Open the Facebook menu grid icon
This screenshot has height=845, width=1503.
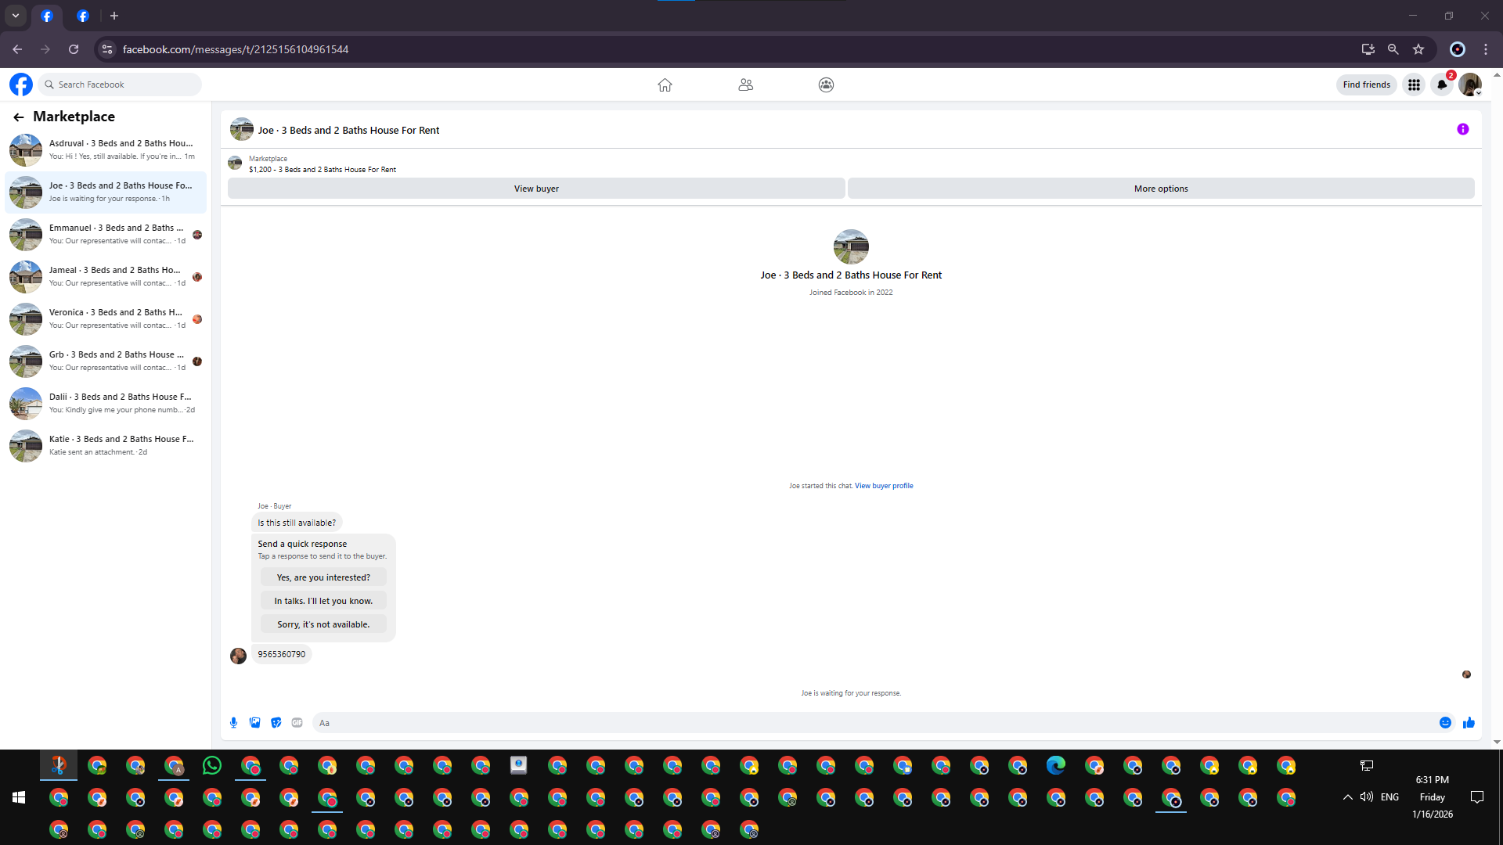pos(1414,84)
